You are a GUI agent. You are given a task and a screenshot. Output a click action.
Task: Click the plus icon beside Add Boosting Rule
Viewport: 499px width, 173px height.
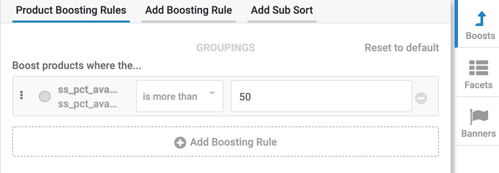[180, 142]
